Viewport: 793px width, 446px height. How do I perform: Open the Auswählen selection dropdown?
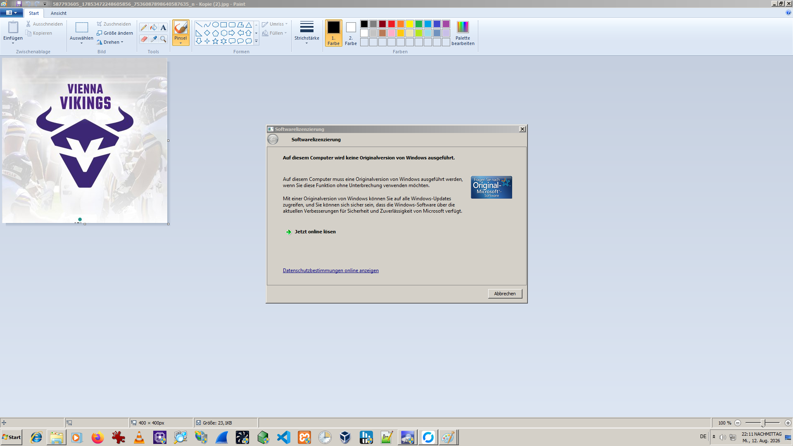point(81,43)
